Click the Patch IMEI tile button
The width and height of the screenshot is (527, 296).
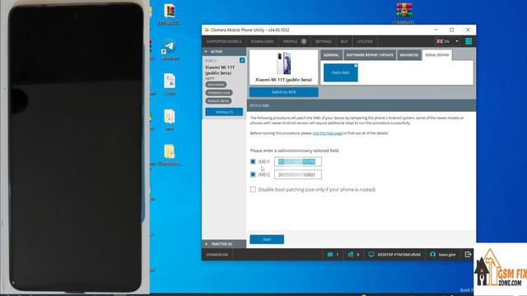tap(340, 72)
